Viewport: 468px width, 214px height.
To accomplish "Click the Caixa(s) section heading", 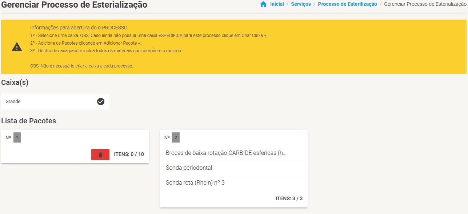I will (x=15, y=83).
